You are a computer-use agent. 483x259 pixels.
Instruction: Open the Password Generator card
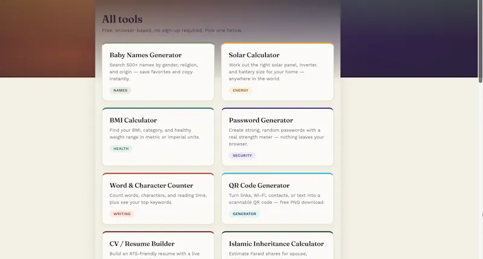click(277, 136)
